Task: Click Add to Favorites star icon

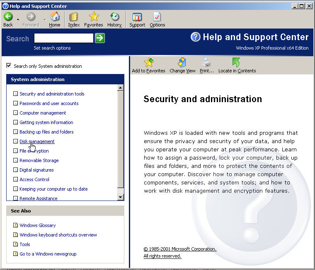Action: (149, 62)
